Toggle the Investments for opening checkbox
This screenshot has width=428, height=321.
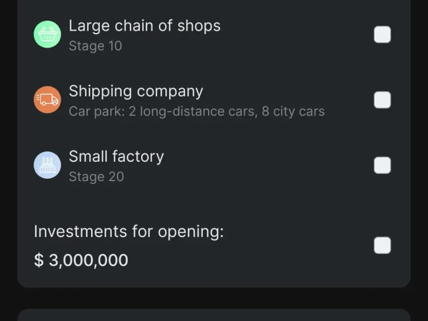[x=382, y=245]
